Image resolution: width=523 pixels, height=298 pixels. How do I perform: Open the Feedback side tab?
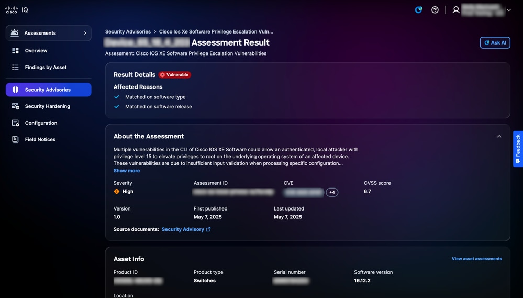518,149
